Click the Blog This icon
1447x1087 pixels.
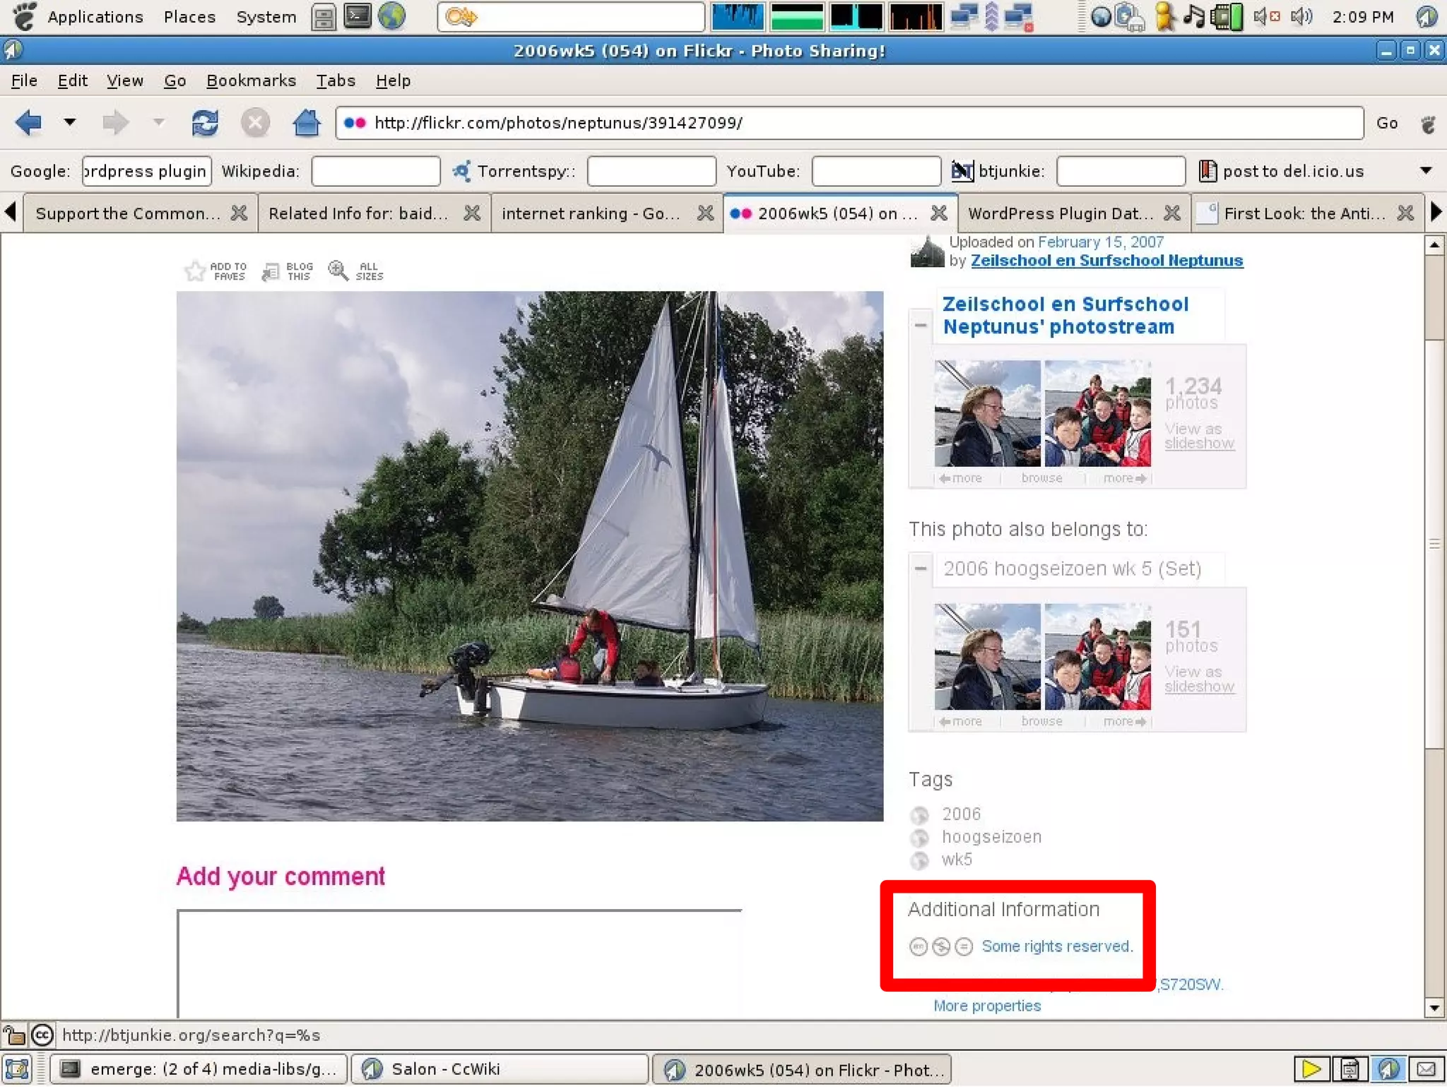[271, 271]
